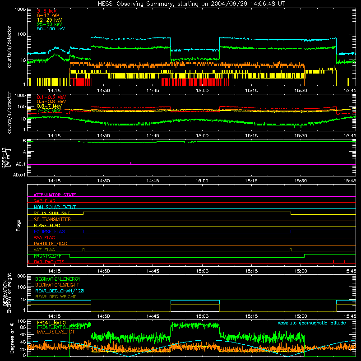Click the top panel counts/s/detector axis title
Image resolution: width=361 pixels, height=361 pixels.
pyautogui.click(x=9, y=47)
